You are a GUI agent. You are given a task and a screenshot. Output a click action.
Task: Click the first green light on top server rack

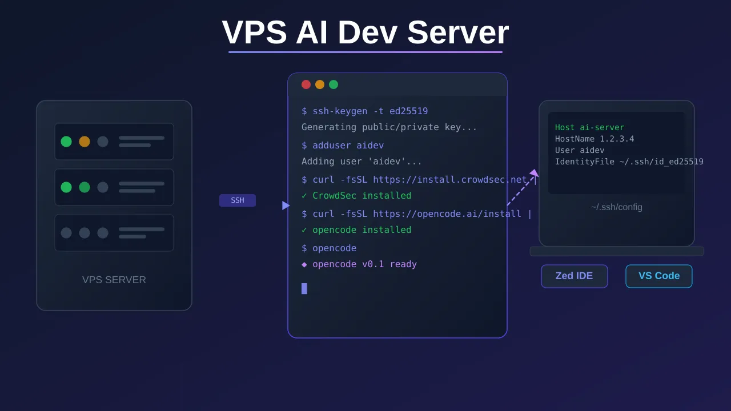66,142
